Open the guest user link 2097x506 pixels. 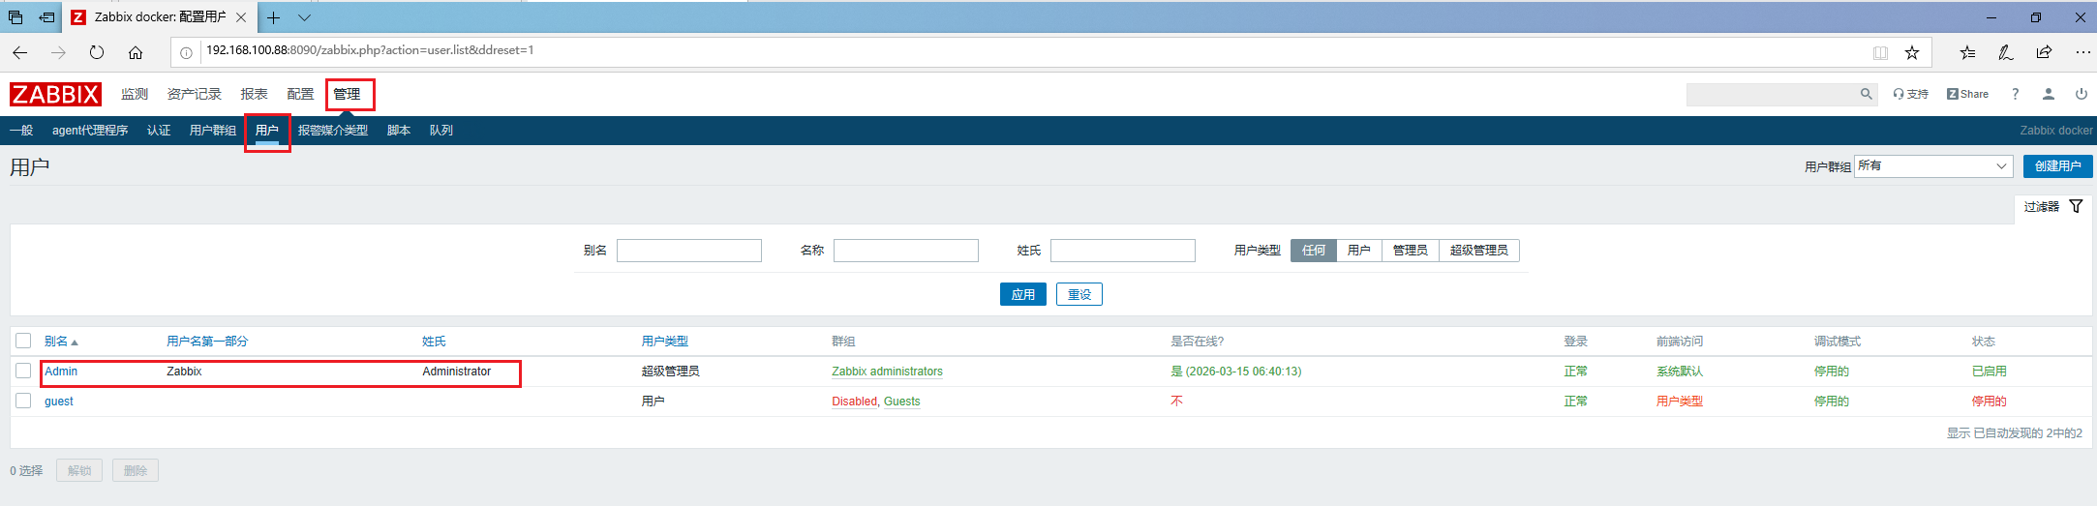pyautogui.click(x=59, y=402)
